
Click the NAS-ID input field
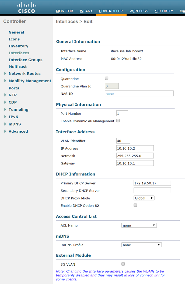tap(139, 93)
